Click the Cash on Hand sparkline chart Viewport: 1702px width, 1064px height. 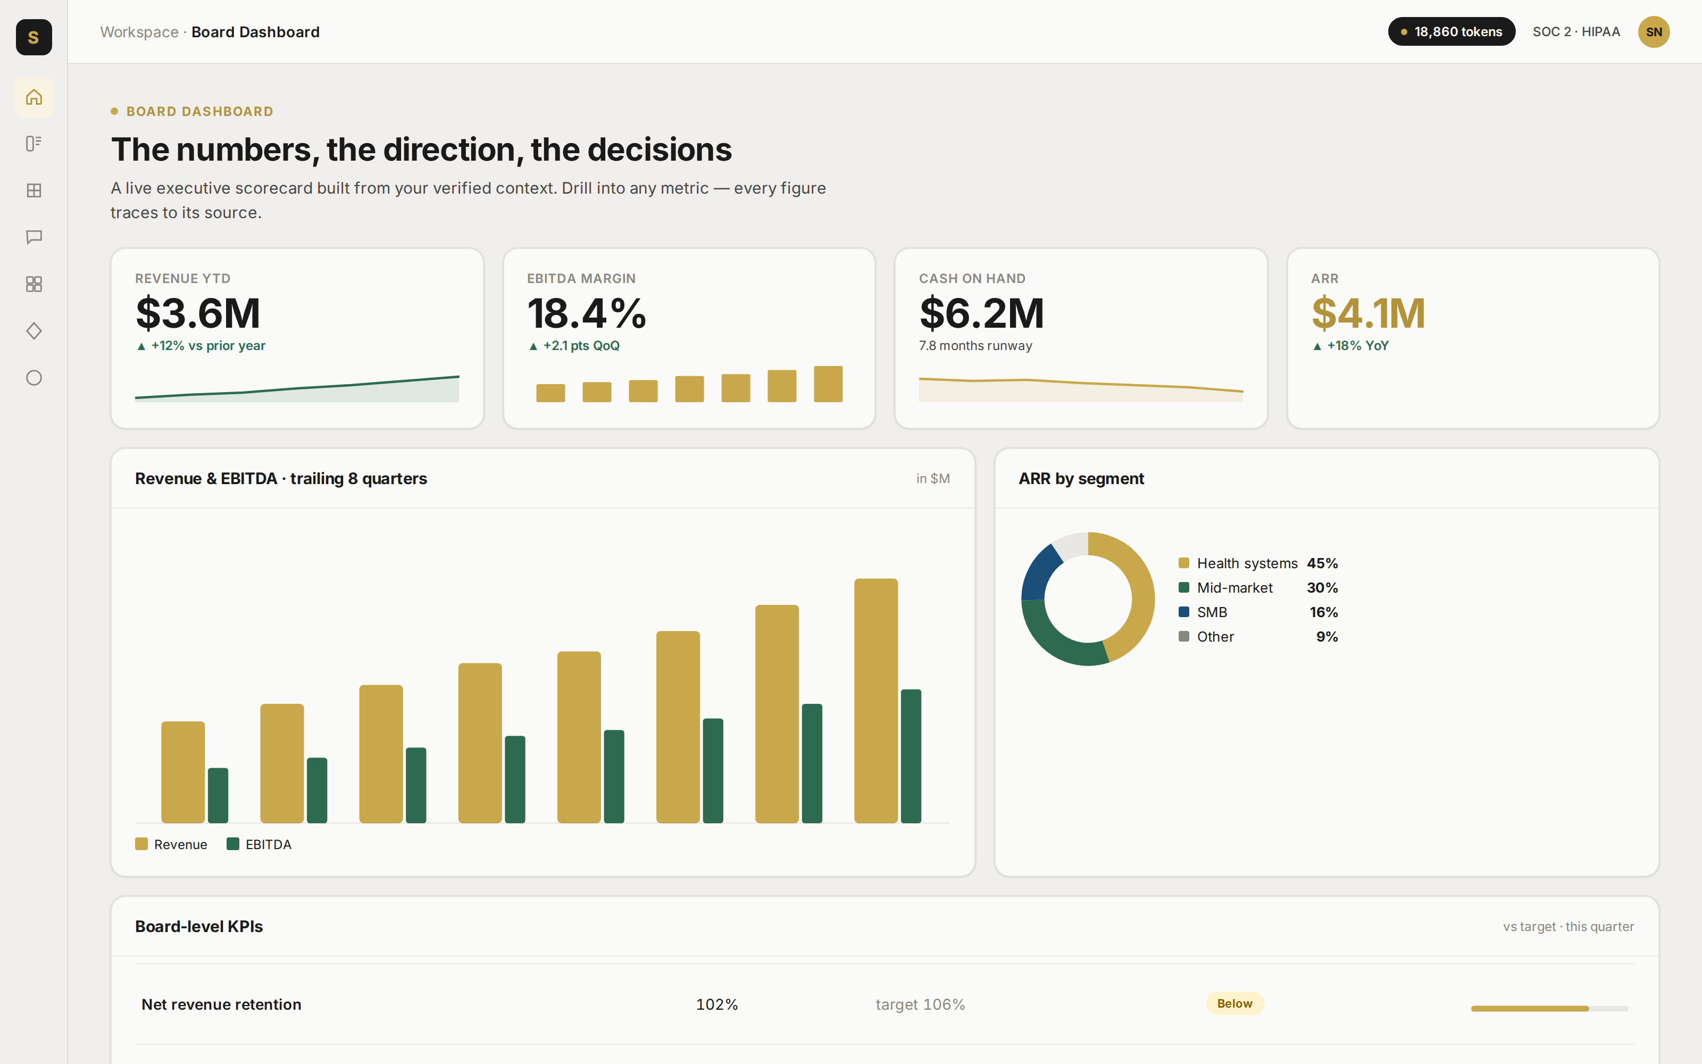click(1081, 390)
